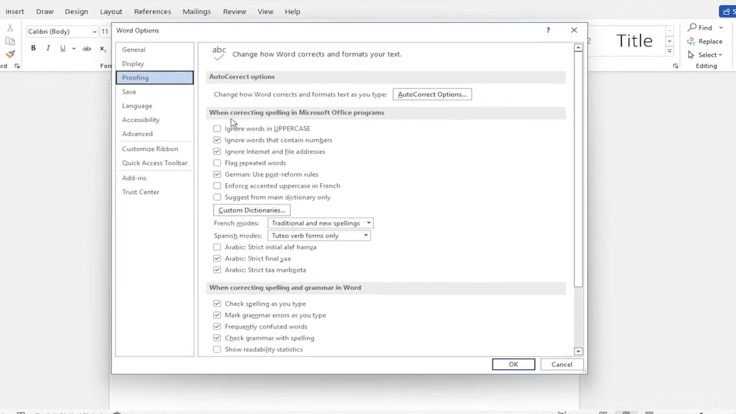The width and height of the screenshot is (736, 414).
Task: Uncheck Arabic: Strict final yaa
Action: pyautogui.click(x=217, y=259)
